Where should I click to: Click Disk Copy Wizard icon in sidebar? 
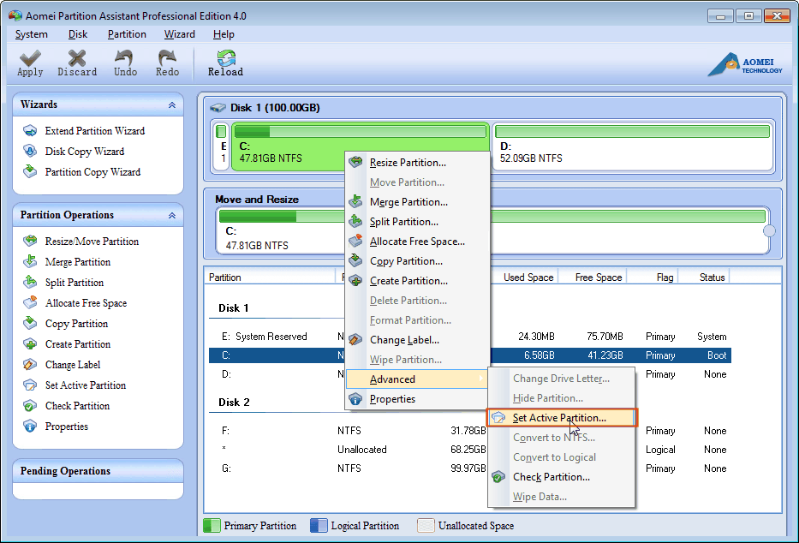[x=30, y=151]
